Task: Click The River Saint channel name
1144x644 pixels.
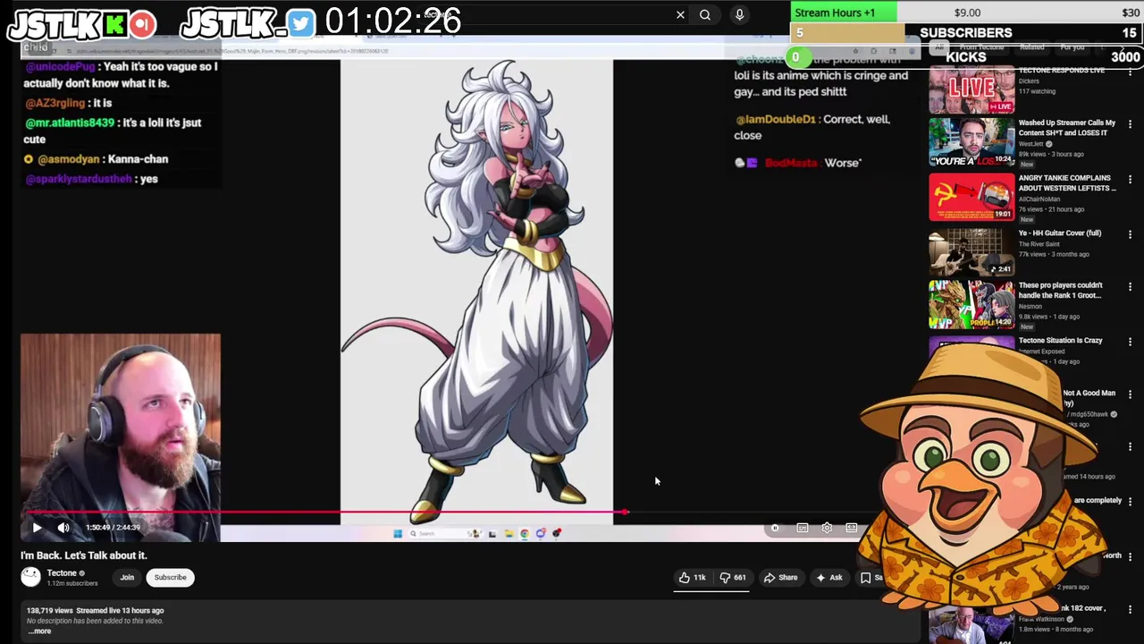Action: coord(1039,243)
